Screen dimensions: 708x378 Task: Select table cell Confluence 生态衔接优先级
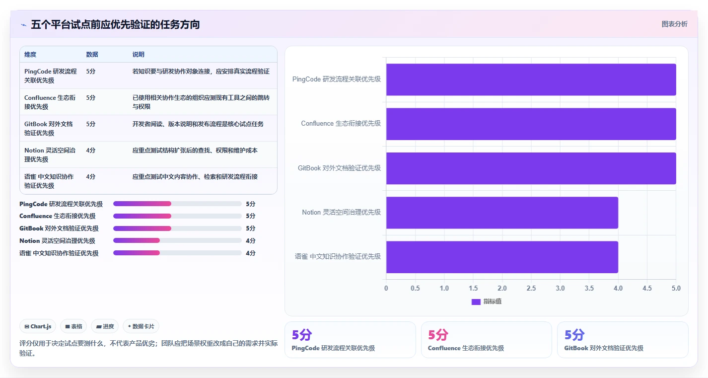pyautogui.click(x=51, y=102)
